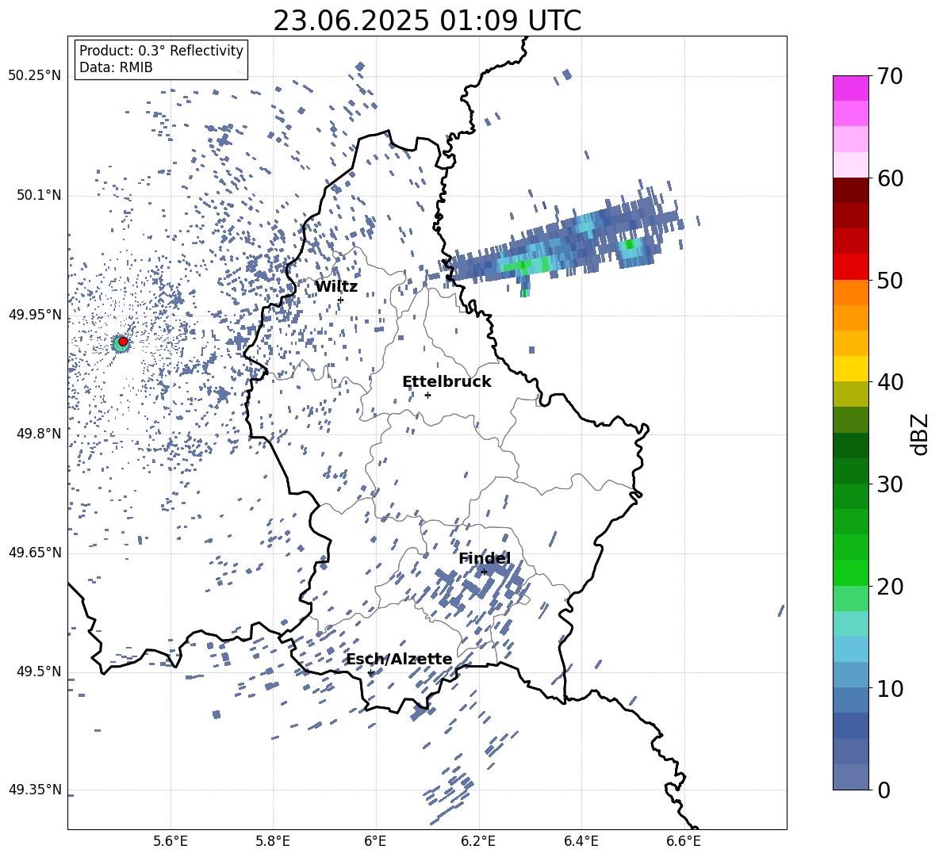Viewport: 939px width, 857px height.
Task: Click the 50 colorbar tick label
Action: pyautogui.click(x=890, y=280)
